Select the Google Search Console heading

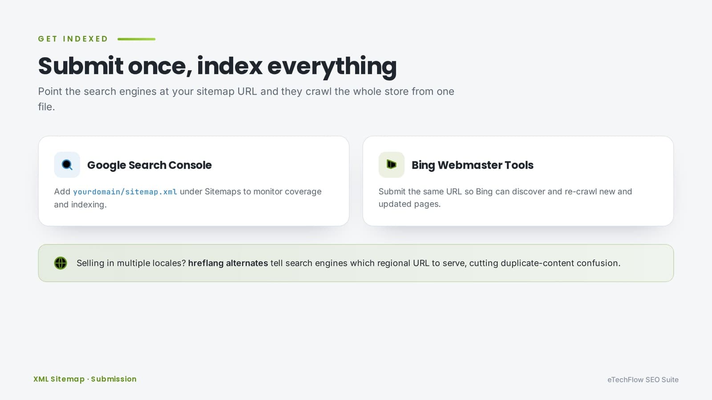pos(150,165)
